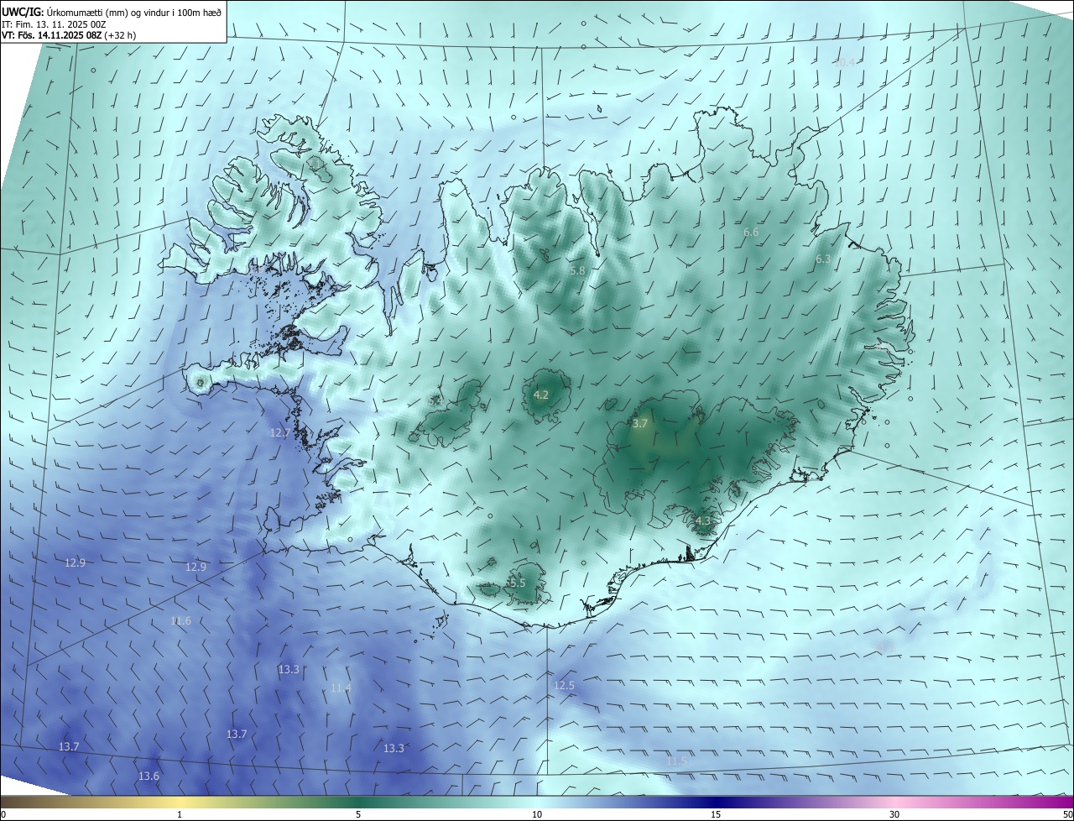Click the 11.5 value at the bottom of the map

click(676, 761)
